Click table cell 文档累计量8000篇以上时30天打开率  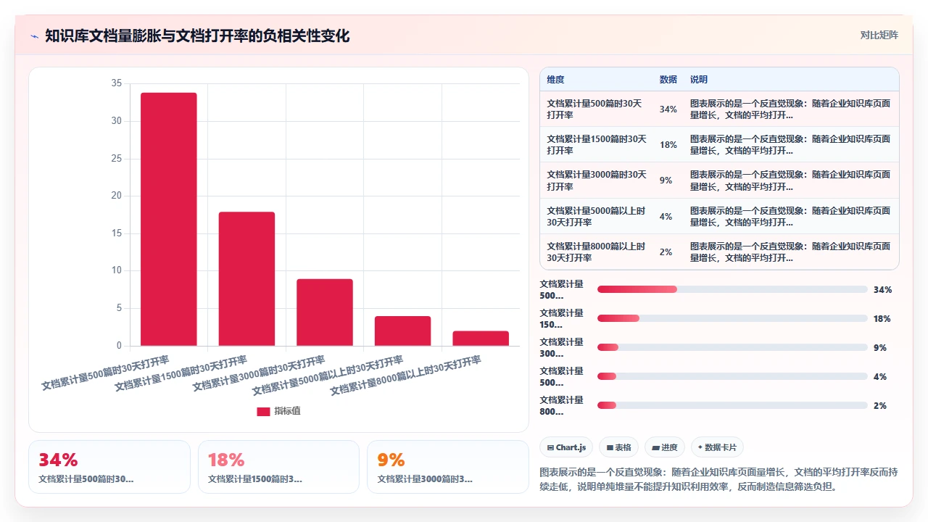(597, 252)
